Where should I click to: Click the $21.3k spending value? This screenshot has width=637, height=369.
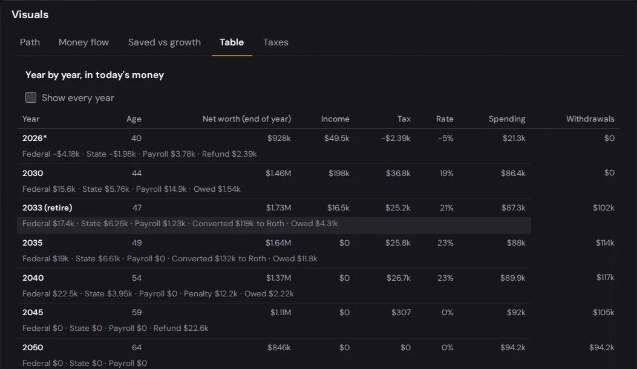point(514,138)
